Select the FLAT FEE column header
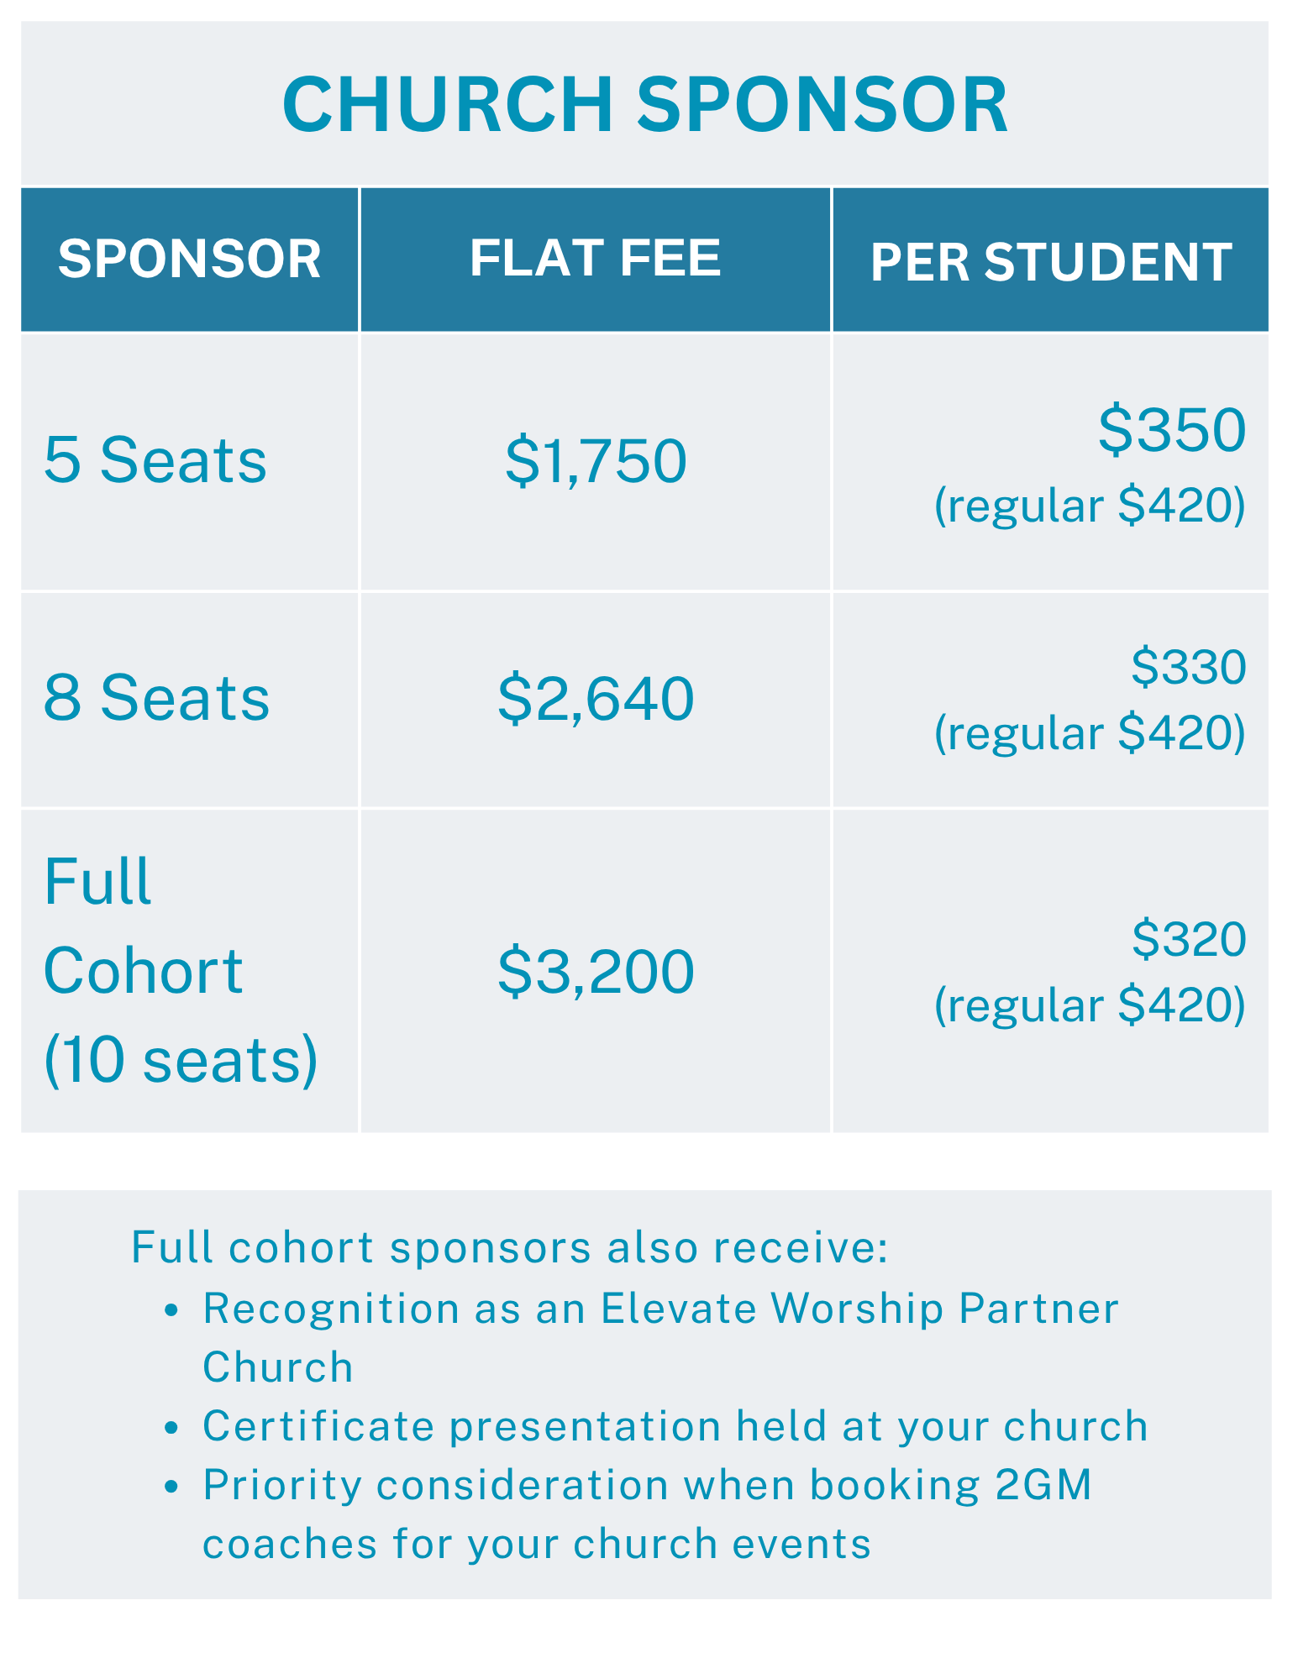The width and height of the screenshot is (1298, 1679). point(595,258)
